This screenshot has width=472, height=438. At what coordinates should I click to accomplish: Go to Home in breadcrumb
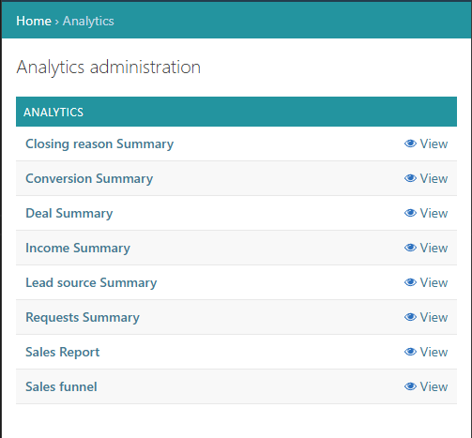point(34,21)
